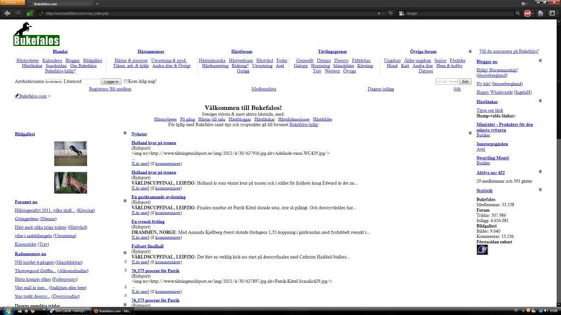
Task: Open the Blandat menu heading
Action: tap(60, 51)
